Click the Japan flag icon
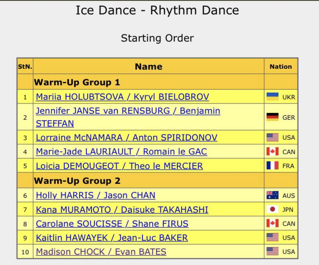The height and width of the screenshot is (265, 319). click(273, 209)
